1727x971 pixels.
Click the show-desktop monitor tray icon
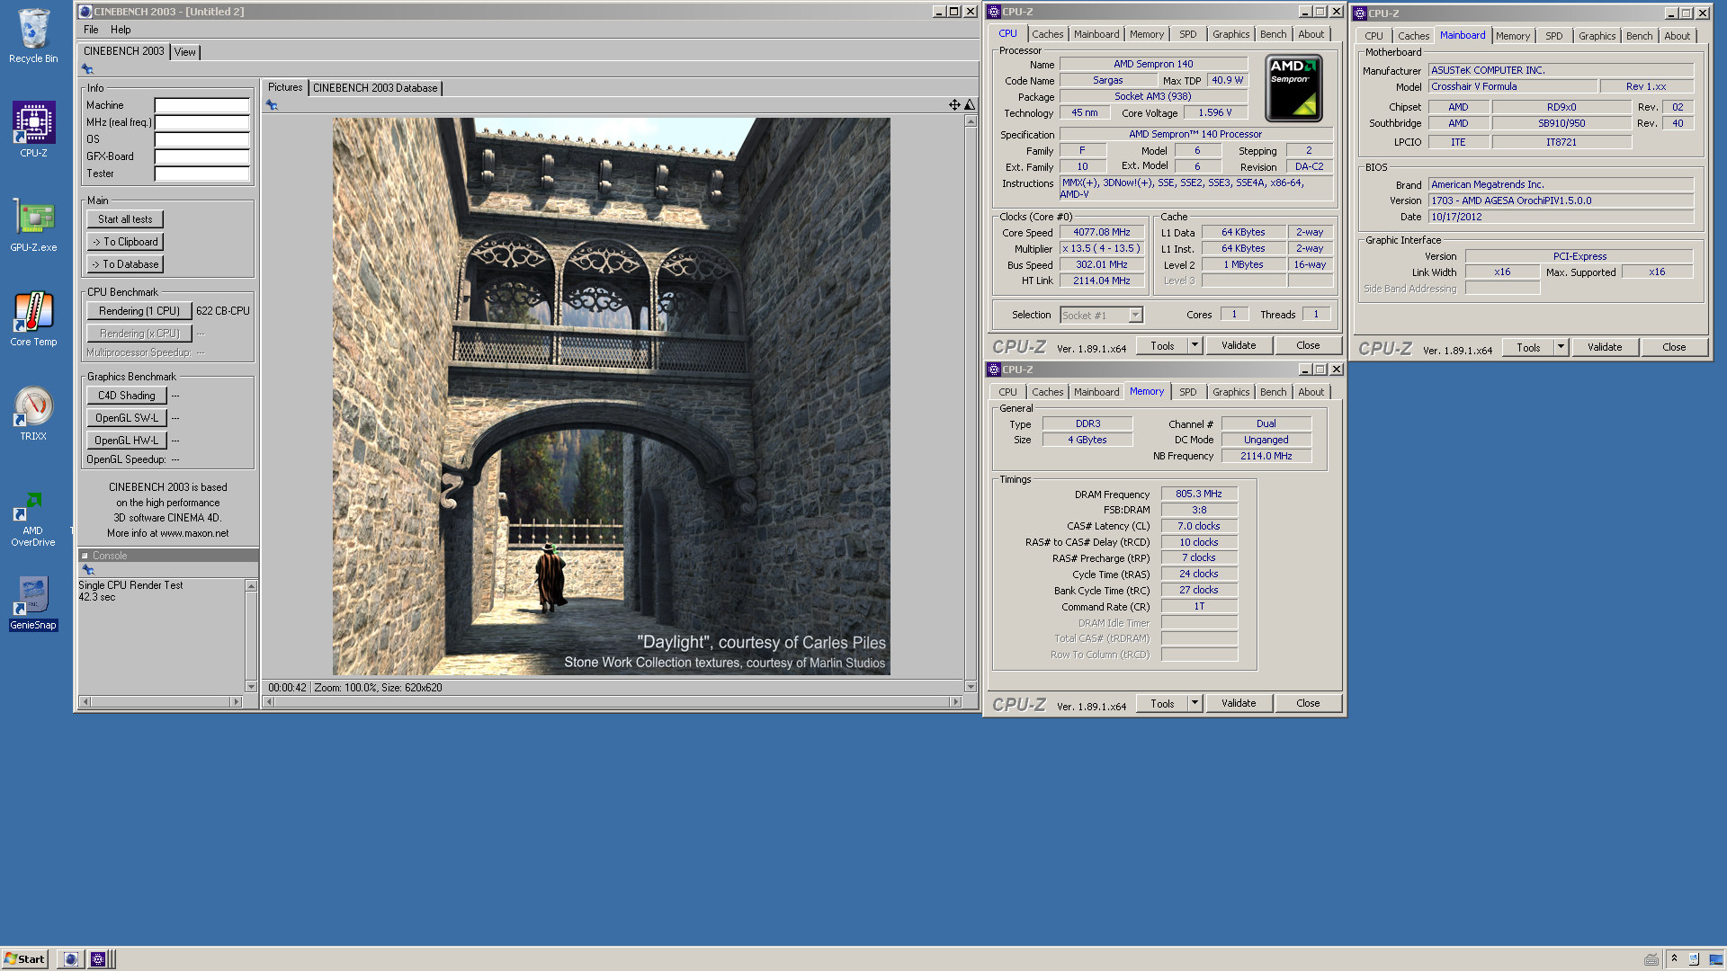click(x=1716, y=959)
